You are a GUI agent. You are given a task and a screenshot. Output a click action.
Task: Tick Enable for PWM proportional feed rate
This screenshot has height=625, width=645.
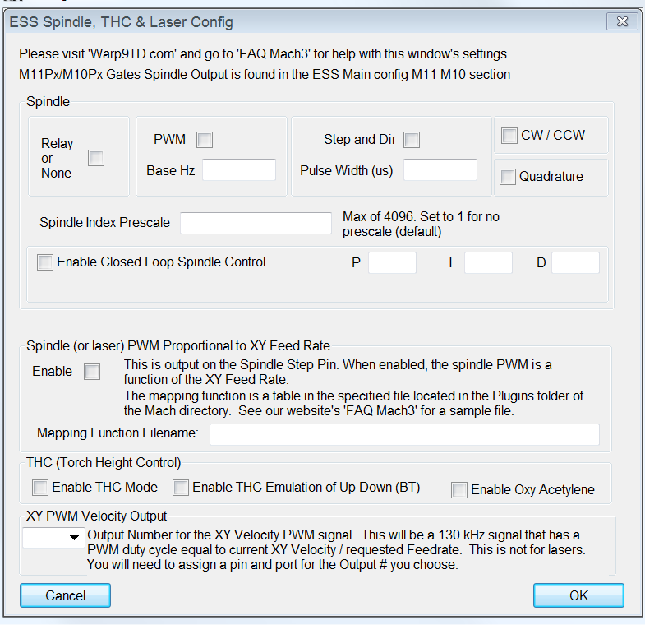pos(92,372)
